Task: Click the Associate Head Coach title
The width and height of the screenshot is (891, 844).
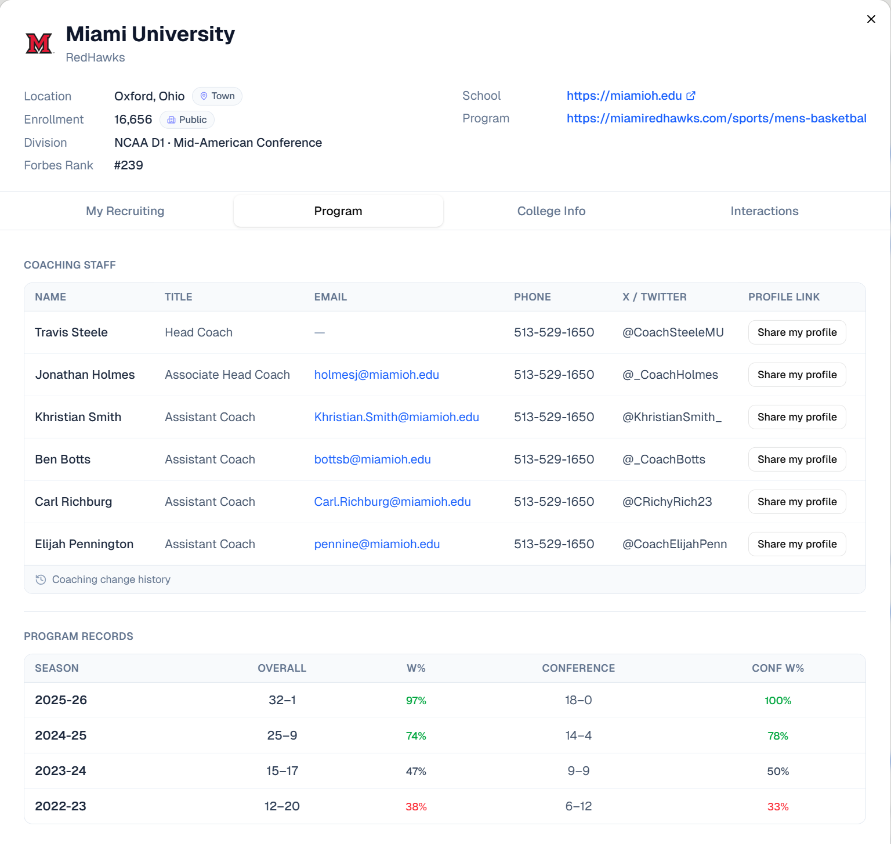Action: [227, 375]
